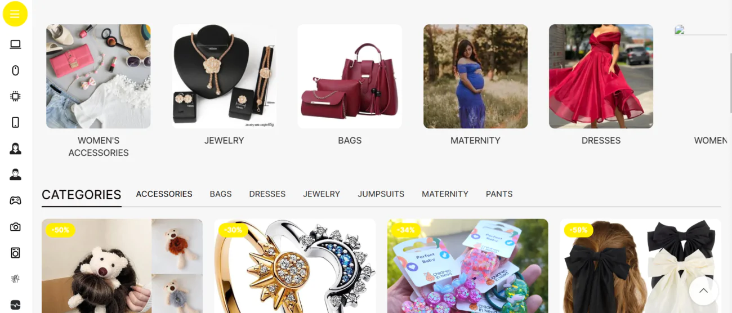
Task: Switch to the BAGS category tab
Action: (221, 194)
